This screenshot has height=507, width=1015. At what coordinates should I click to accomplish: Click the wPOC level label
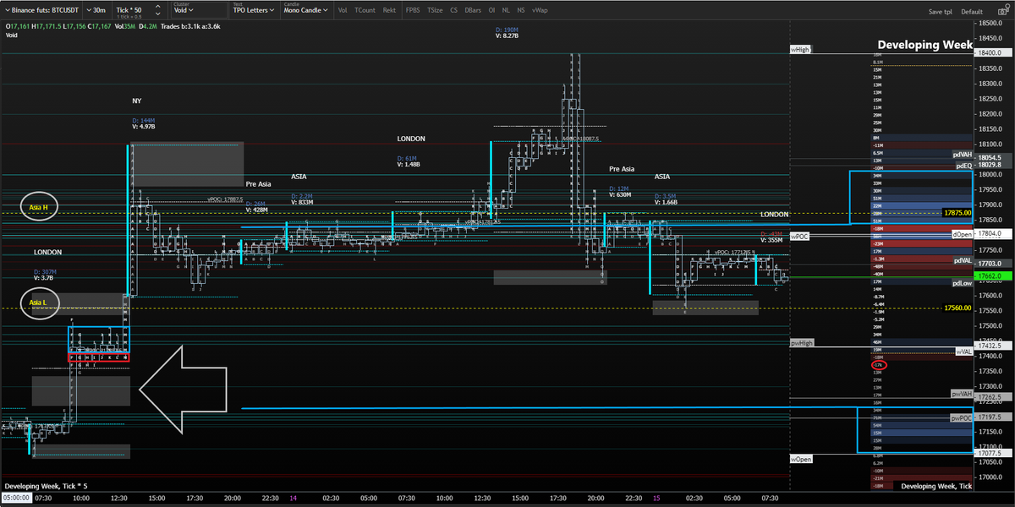(x=799, y=236)
